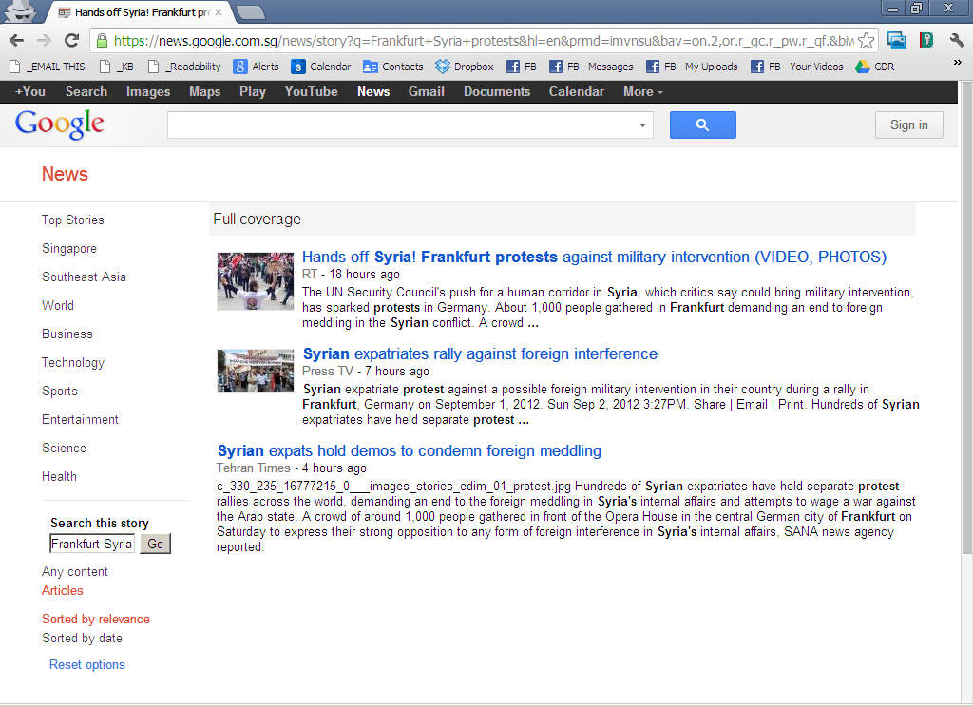Open the Science section
Viewport: 973px width, 707px height.
[x=64, y=449]
